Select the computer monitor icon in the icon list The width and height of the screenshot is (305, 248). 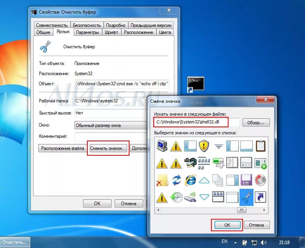(162, 146)
